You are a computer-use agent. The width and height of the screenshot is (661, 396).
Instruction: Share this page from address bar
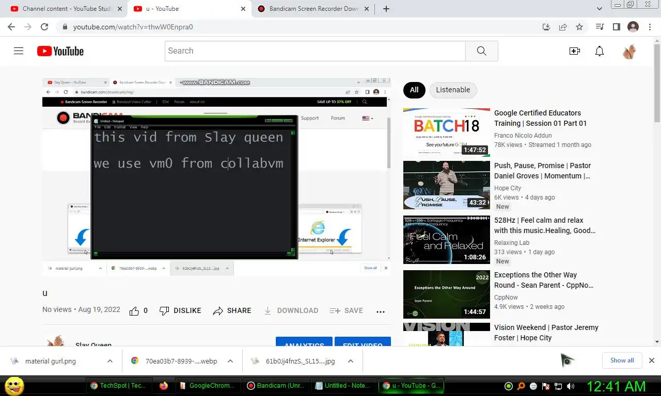coord(563,27)
